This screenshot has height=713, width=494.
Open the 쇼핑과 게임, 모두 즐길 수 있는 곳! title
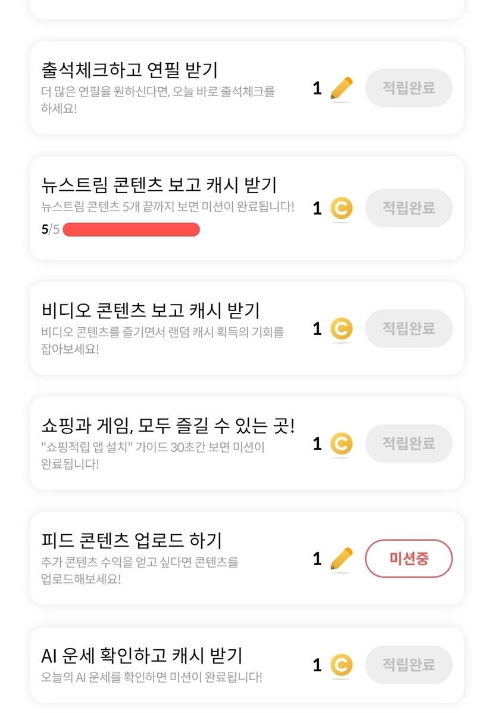click(x=168, y=426)
